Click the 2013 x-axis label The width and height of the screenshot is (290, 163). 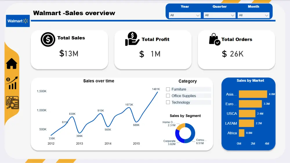coord(79,144)
